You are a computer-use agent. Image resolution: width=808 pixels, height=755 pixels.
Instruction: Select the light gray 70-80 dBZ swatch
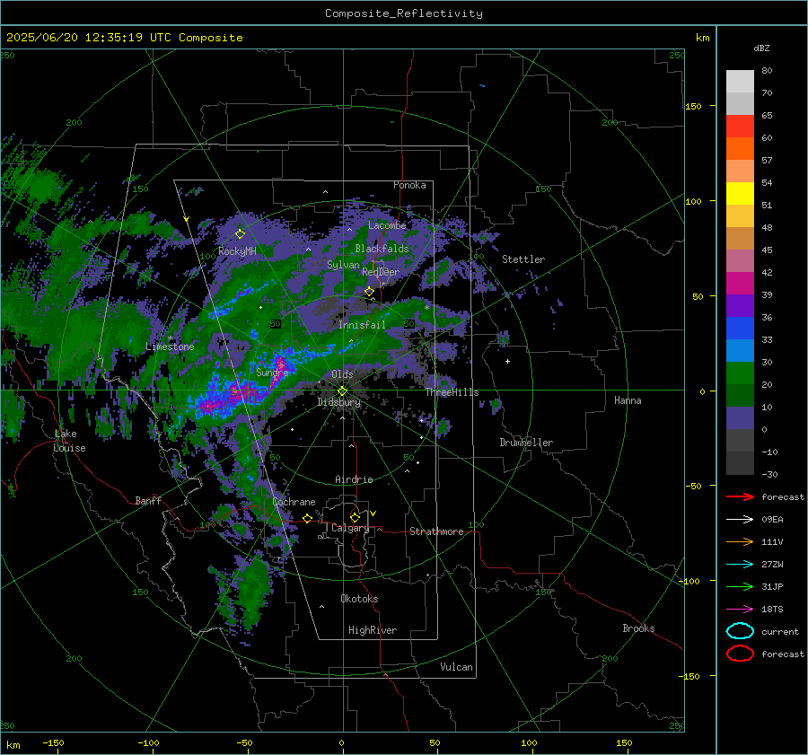tap(740, 81)
